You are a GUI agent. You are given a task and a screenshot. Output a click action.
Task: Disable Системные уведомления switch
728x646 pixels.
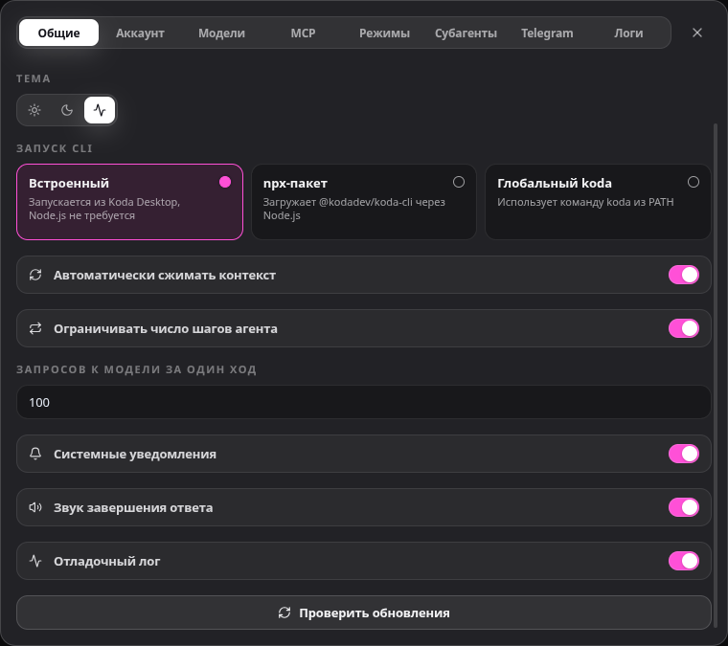click(x=683, y=454)
